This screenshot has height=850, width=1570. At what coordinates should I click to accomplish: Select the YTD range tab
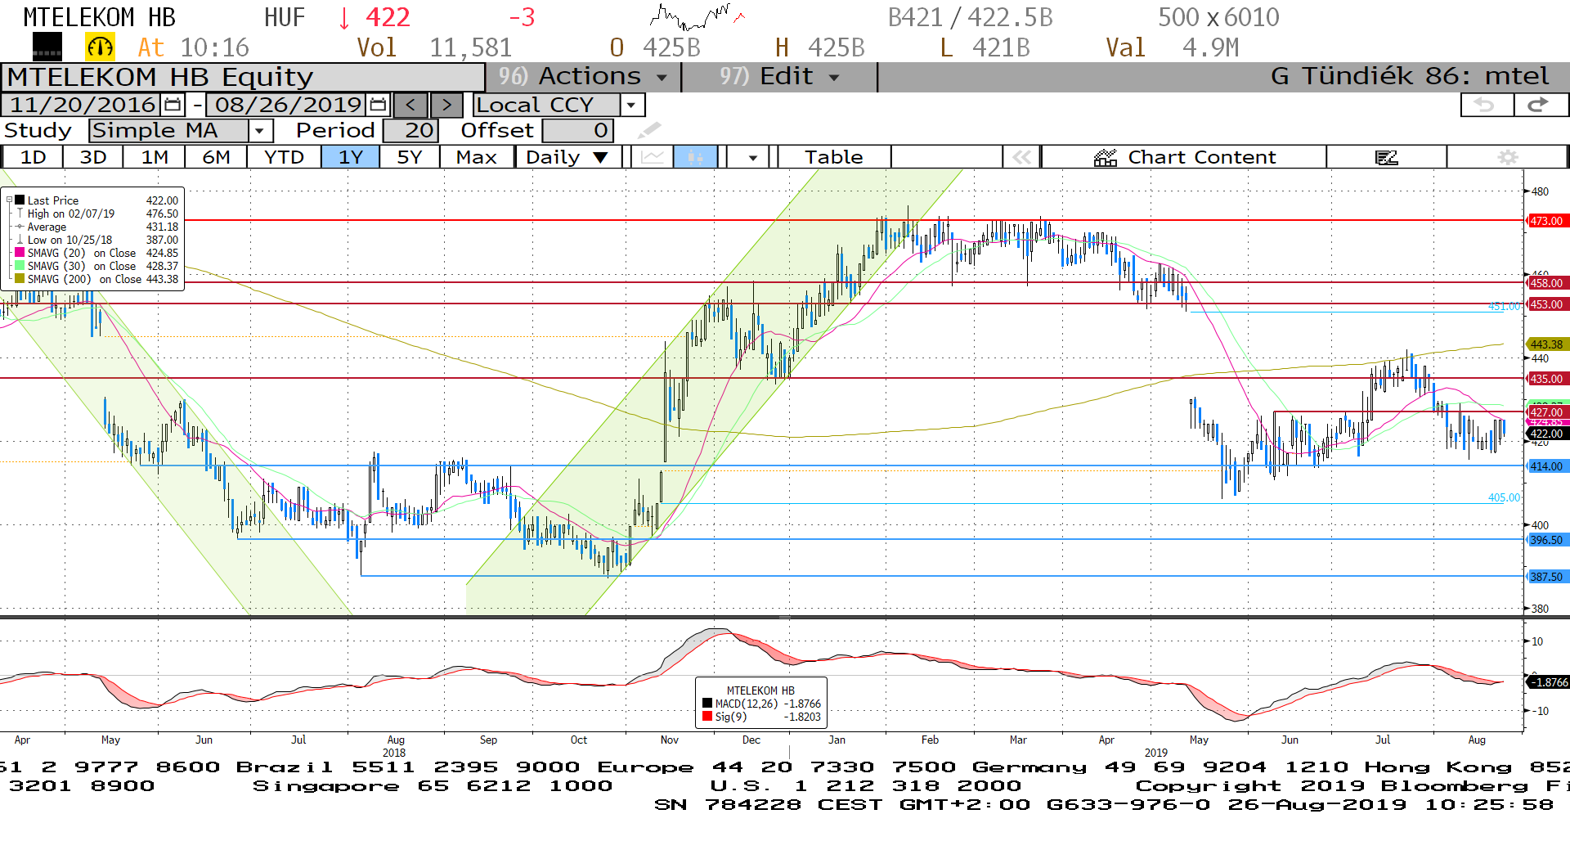pyautogui.click(x=284, y=157)
